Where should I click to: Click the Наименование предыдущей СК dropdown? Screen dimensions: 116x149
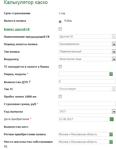[87, 37]
